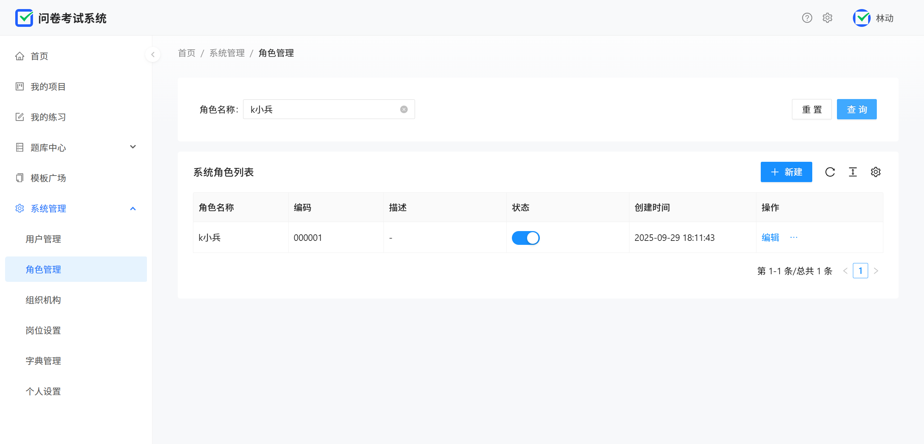Select page 1 in pagination
924x444 pixels.
860,271
